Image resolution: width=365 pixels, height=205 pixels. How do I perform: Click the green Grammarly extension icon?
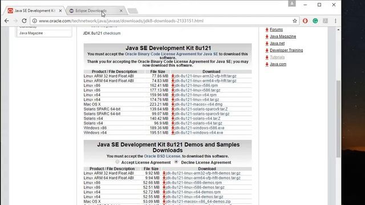(315, 21)
